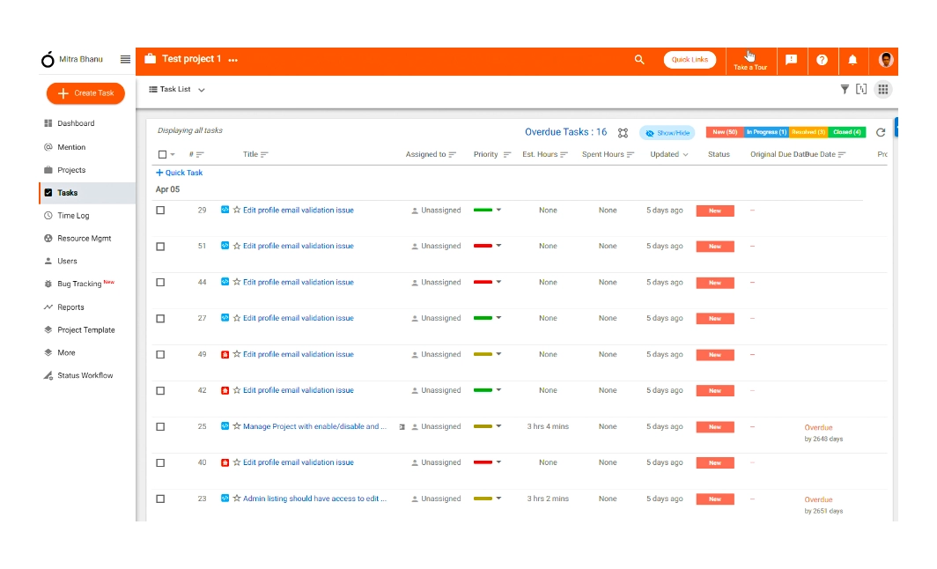
Task: Click the search icon in the orange header
Action: click(x=639, y=60)
